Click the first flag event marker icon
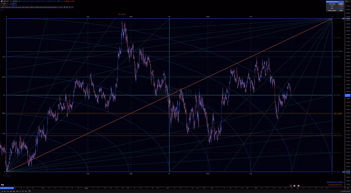The width and height of the screenshot is (351, 193). click(294, 186)
